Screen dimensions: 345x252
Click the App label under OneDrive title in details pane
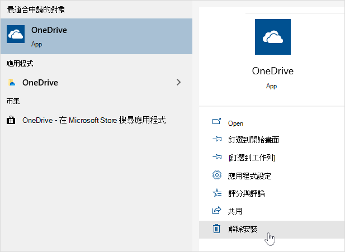[x=271, y=86]
